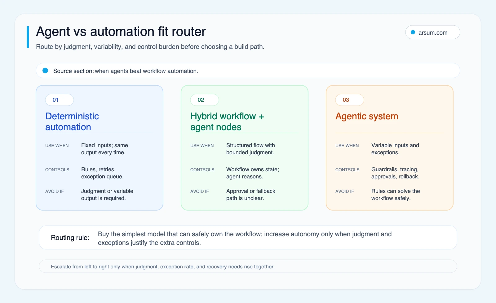Image resolution: width=496 pixels, height=303 pixels.
Task: Select the 01 step badge
Action: [60, 100]
